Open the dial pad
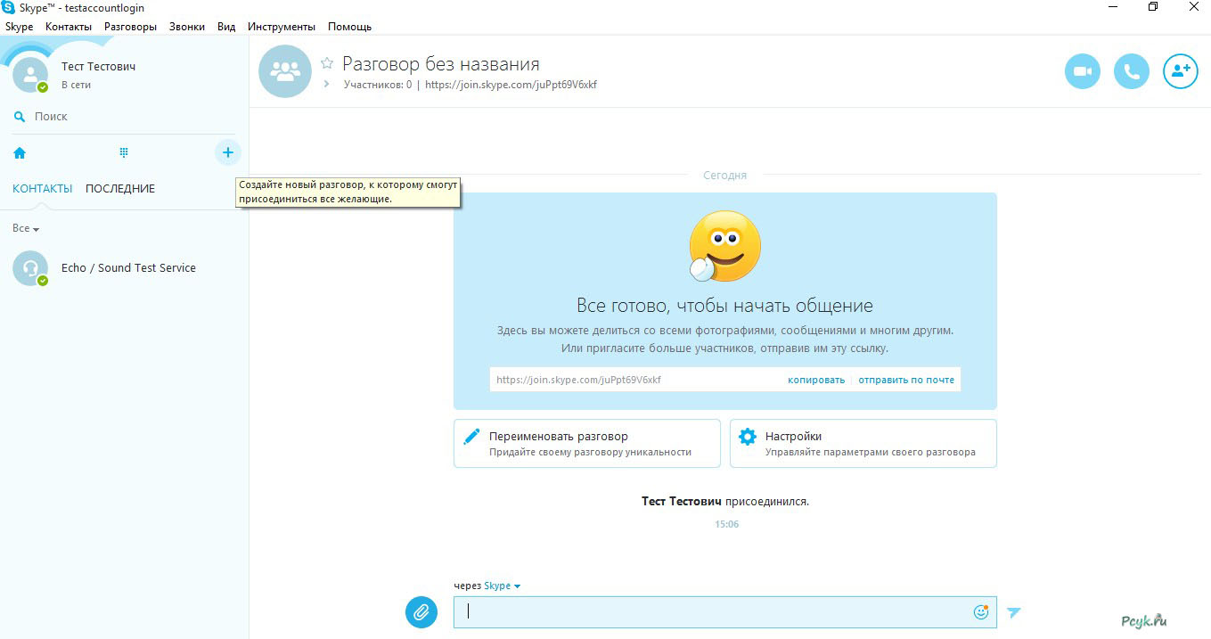 [124, 153]
